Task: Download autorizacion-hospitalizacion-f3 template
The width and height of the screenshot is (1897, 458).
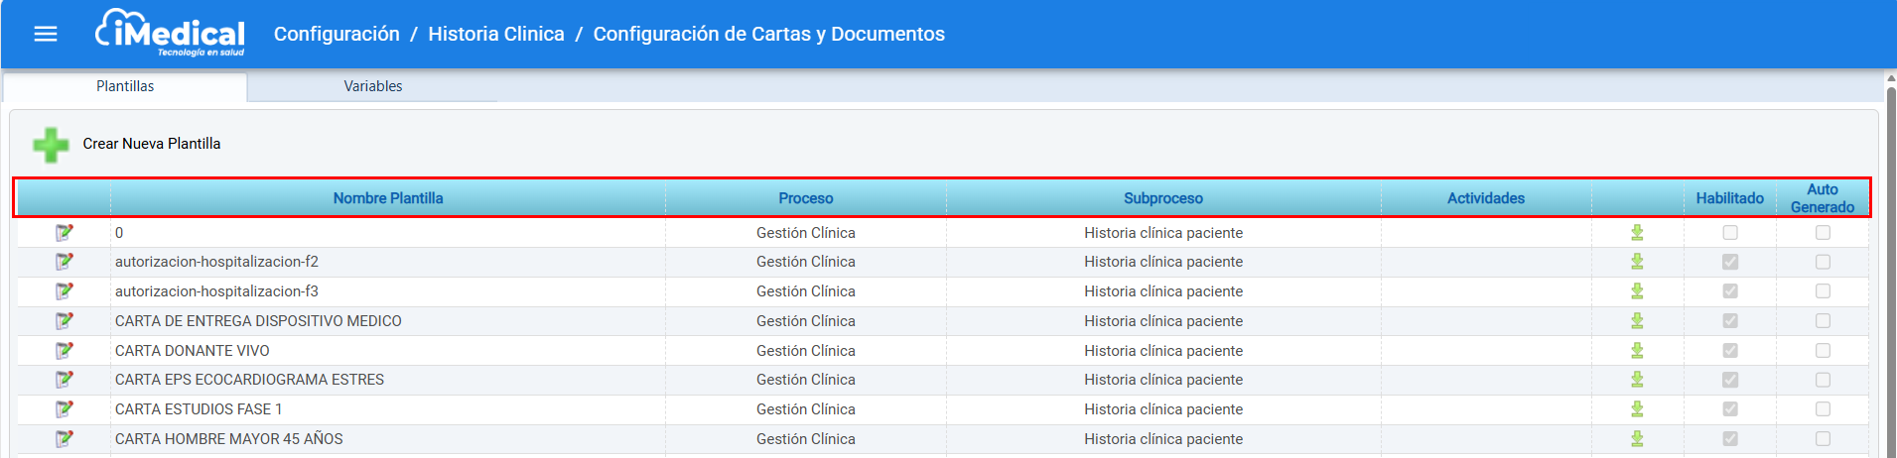Action: point(1637,291)
